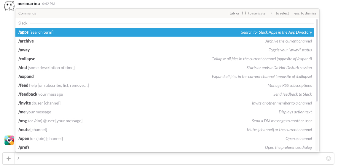Click 'Open the preferences dialog' description

click(288, 147)
